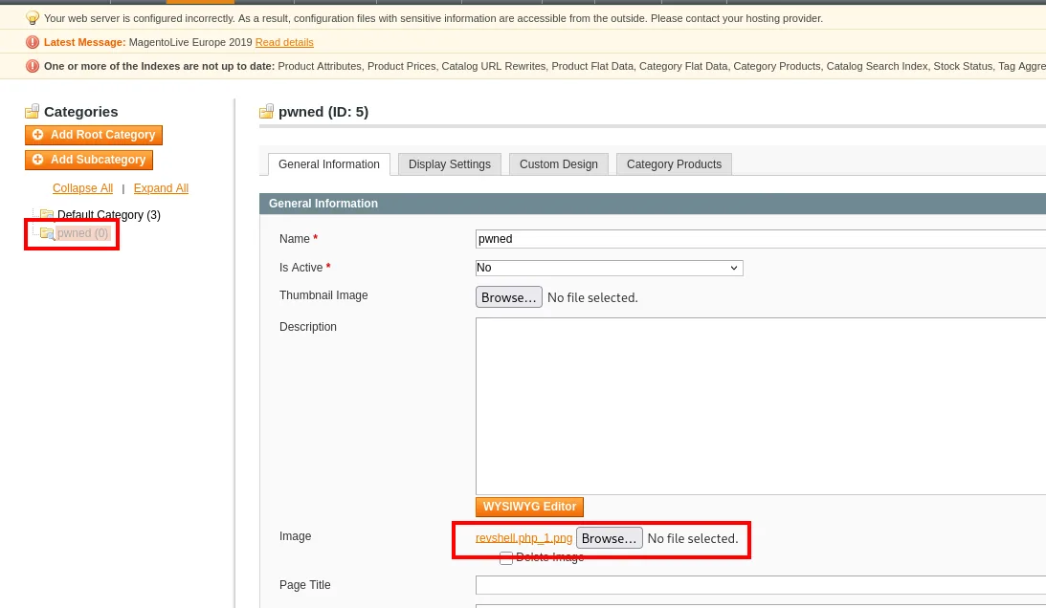1046x608 pixels.
Task: Browse for category Image file
Action: [x=609, y=538]
